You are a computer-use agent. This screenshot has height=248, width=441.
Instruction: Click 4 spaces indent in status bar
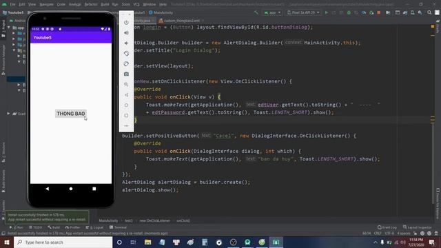[403, 234]
